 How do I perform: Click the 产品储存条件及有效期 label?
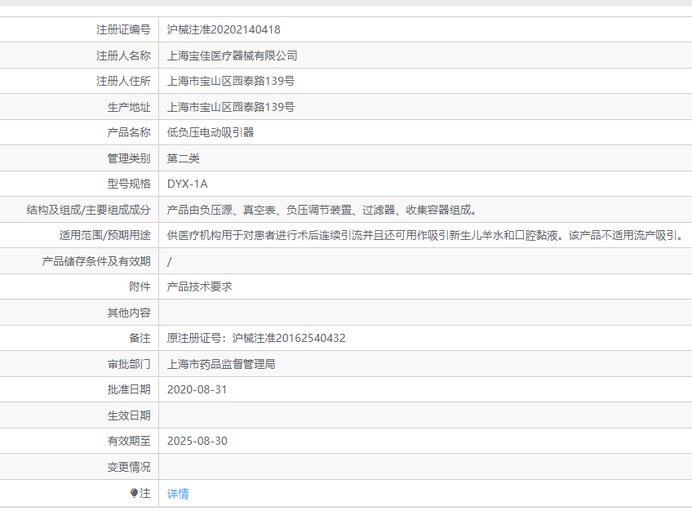pos(96,262)
